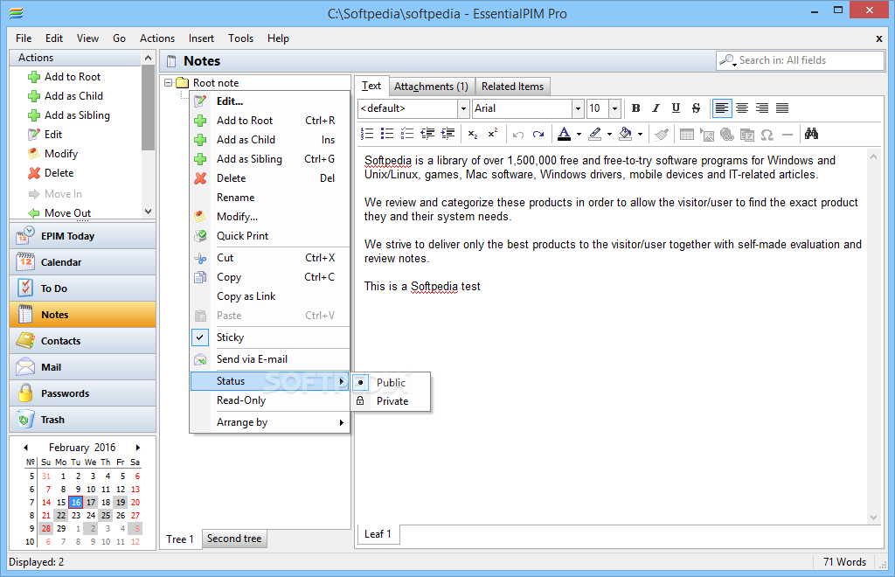
Task: Open find with binoculars icon
Action: coord(811,134)
